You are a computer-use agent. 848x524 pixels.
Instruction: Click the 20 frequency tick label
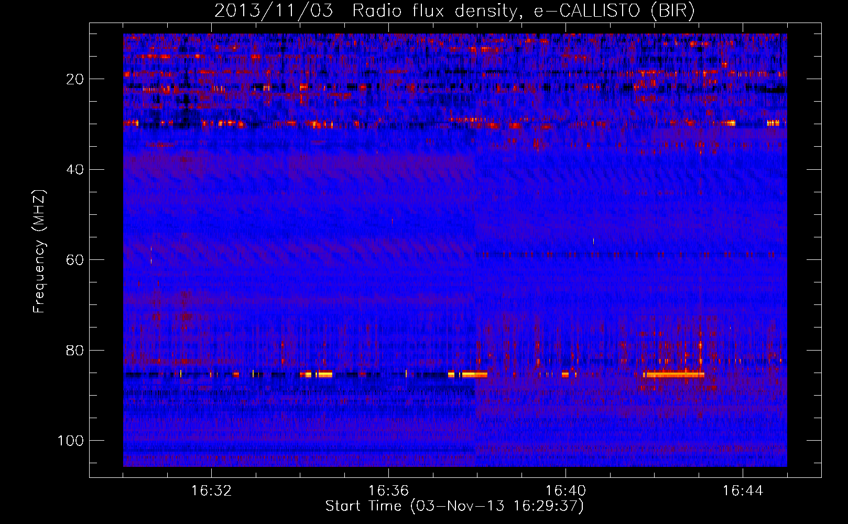(75, 79)
